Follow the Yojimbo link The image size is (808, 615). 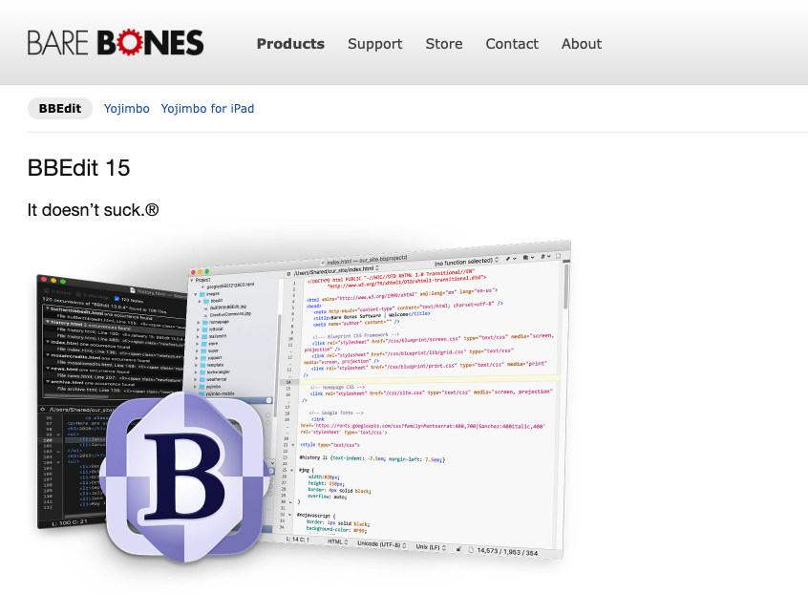pos(126,108)
